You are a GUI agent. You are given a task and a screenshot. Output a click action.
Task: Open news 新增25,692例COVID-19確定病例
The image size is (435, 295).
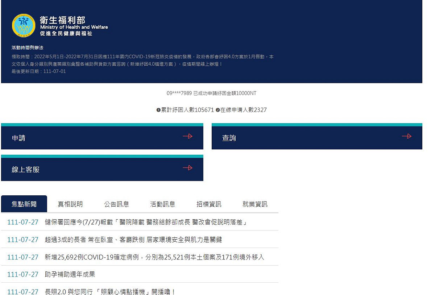click(x=154, y=257)
